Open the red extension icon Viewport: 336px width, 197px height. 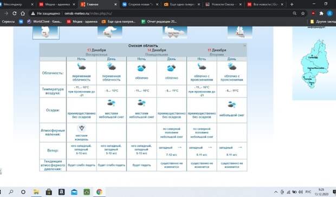click(313, 14)
